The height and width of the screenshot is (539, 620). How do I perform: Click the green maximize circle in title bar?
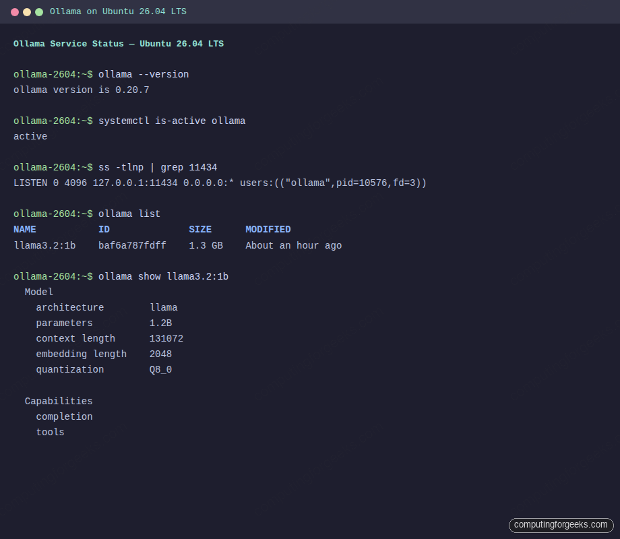tap(38, 11)
